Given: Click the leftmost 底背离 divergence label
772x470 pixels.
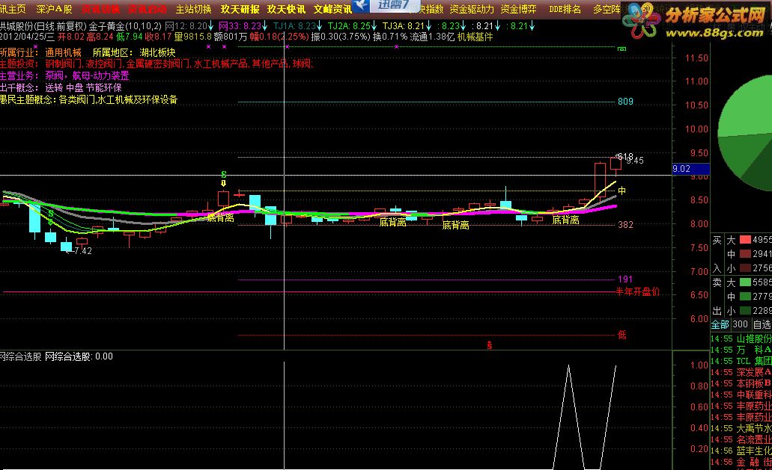Looking at the screenshot, I should click(221, 217).
